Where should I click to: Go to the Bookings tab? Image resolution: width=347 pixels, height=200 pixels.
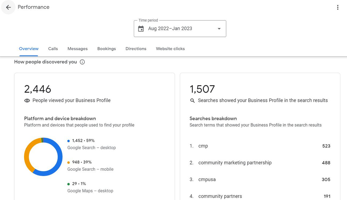pyautogui.click(x=106, y=49)
